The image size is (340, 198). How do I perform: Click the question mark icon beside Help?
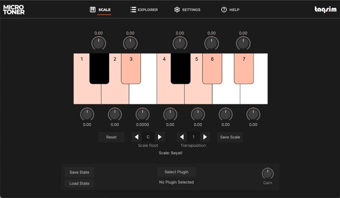[x=224, y=10]
